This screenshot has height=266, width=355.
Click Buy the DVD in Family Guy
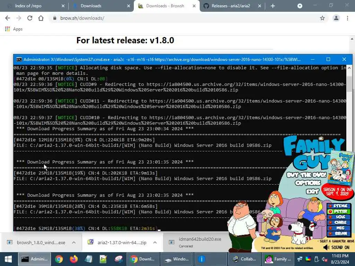point(306,175)
